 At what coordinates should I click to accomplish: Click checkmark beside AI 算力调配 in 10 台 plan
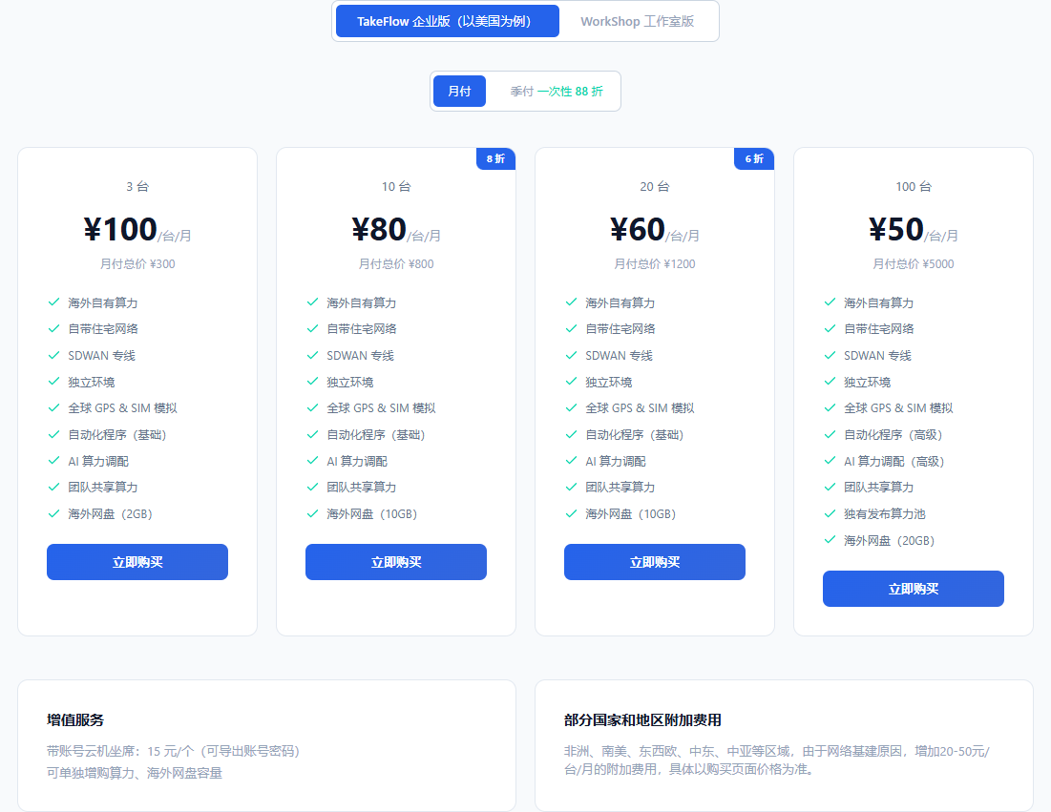(x=312, y=460)
